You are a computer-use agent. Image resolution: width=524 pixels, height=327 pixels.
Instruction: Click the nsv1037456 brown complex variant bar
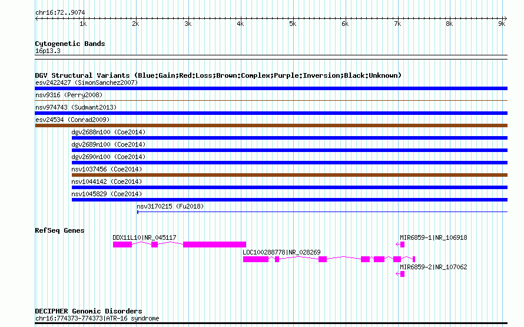click(290, 175)
